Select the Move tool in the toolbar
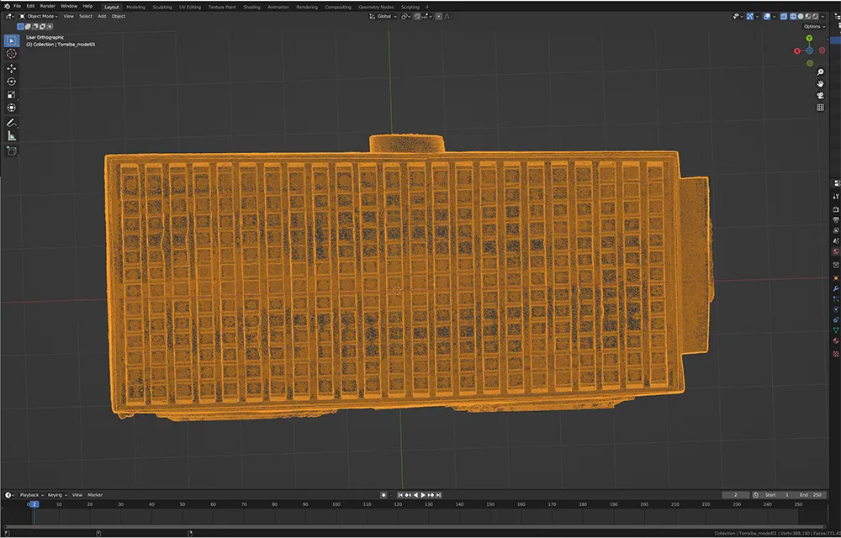The image size is (841, 538). tap(12, 67)
